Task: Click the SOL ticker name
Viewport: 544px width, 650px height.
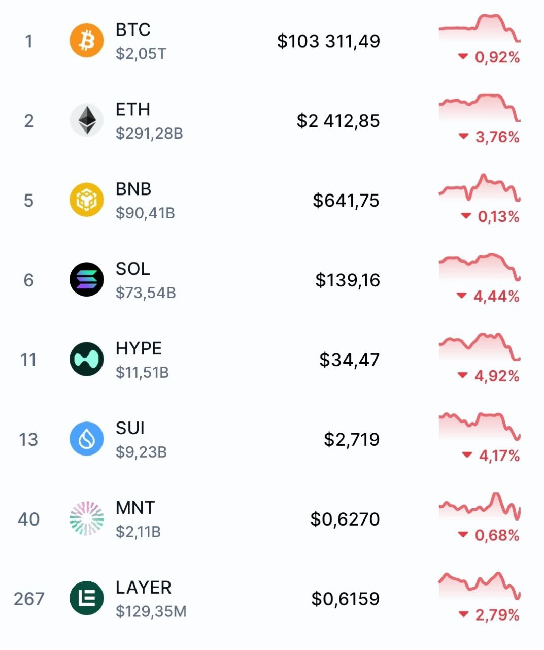Action: (x=133, y=269)
